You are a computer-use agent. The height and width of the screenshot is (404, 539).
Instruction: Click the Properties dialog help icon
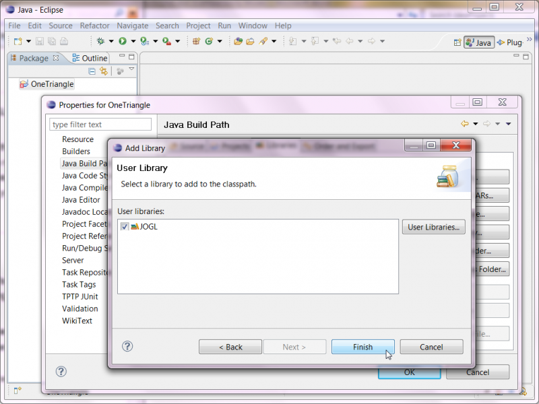61,371
